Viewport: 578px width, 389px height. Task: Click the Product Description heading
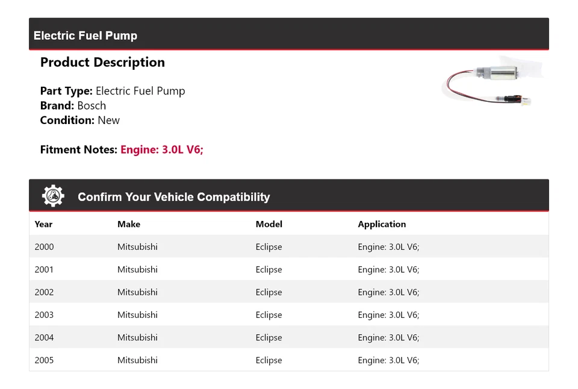point(102,63)
